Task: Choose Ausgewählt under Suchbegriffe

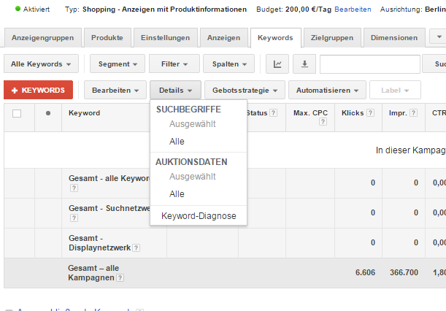Action: [193, 124]
